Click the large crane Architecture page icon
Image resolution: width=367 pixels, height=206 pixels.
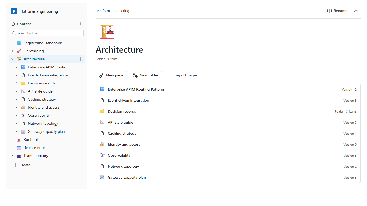point(107,32)
